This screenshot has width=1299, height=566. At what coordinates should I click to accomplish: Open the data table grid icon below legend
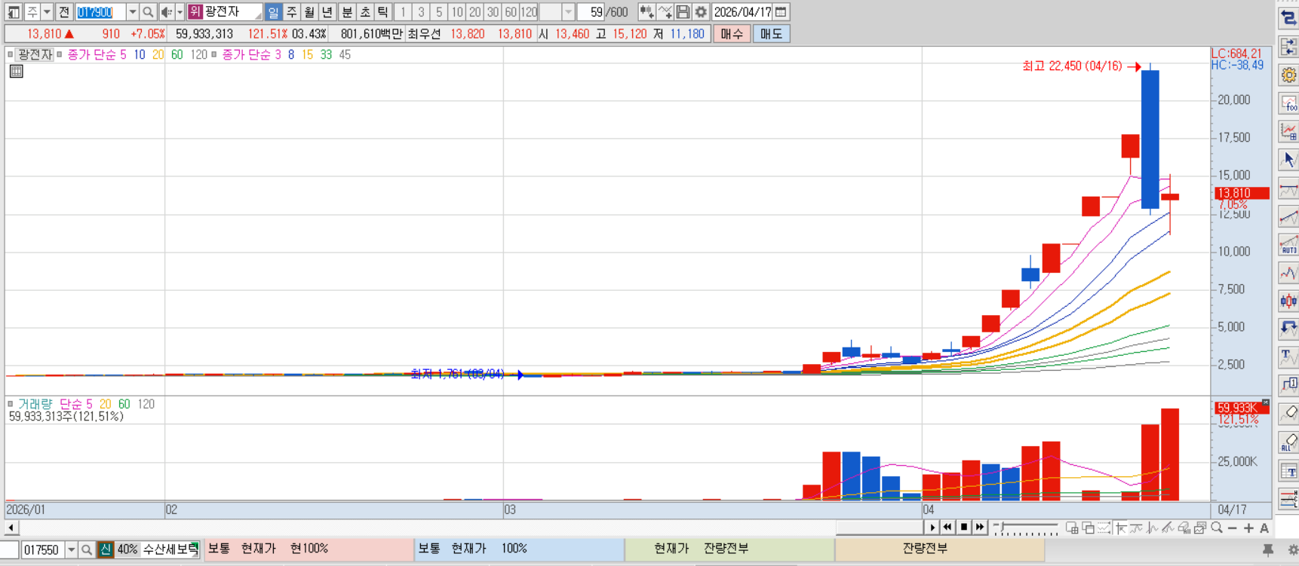pyautogui.click(x=17, y=72)
